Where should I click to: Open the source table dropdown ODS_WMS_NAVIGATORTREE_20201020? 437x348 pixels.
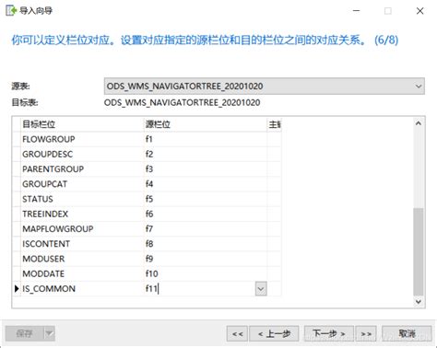click(x=265, y=87)
